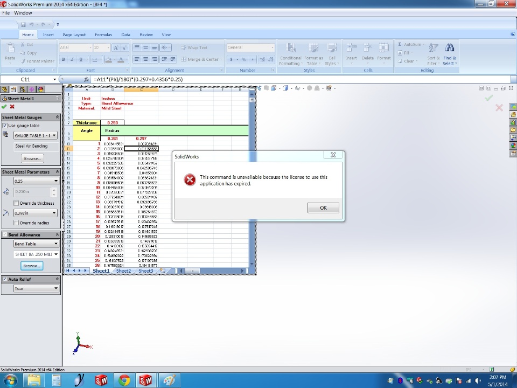Collapse the Sheet Metal Gauges section
Image resolution: width=517 pixels, height=388 pixels.
57,117
